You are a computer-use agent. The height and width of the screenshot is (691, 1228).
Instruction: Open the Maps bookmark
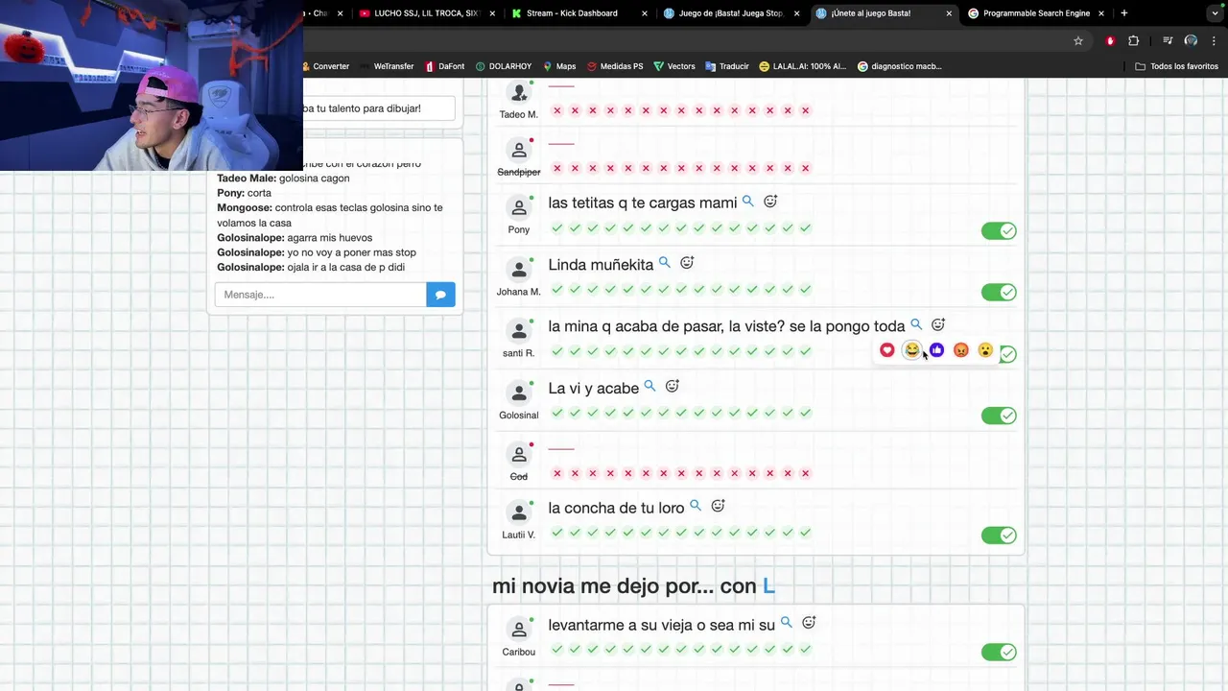pyautogui.click(x=559, y=66)
